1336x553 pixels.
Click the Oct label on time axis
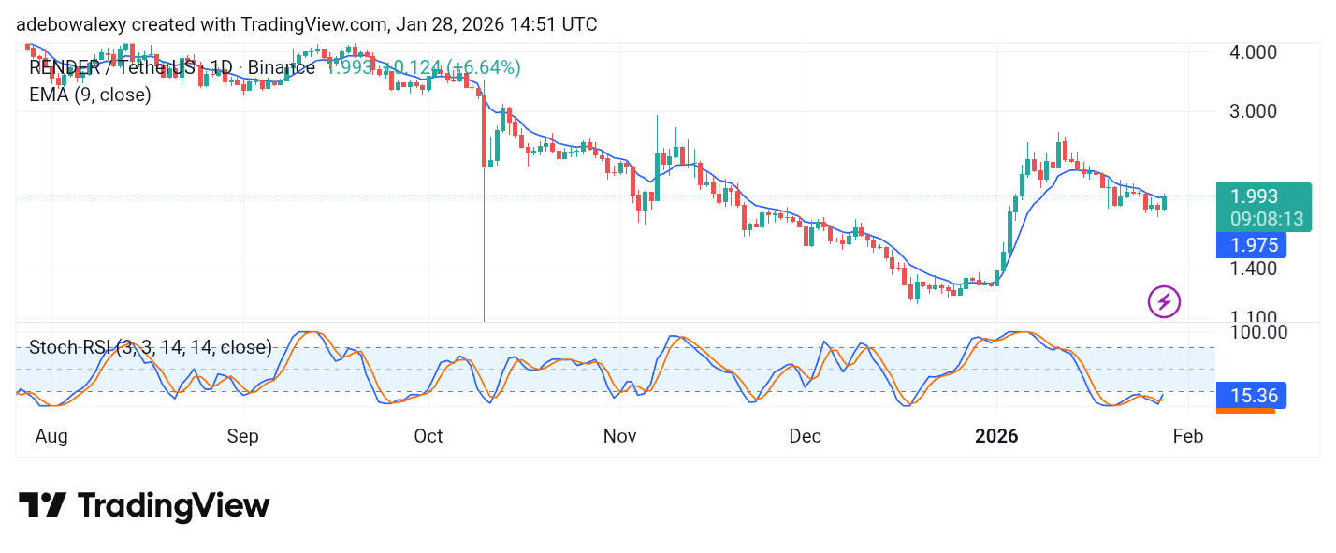click(428, 436)
